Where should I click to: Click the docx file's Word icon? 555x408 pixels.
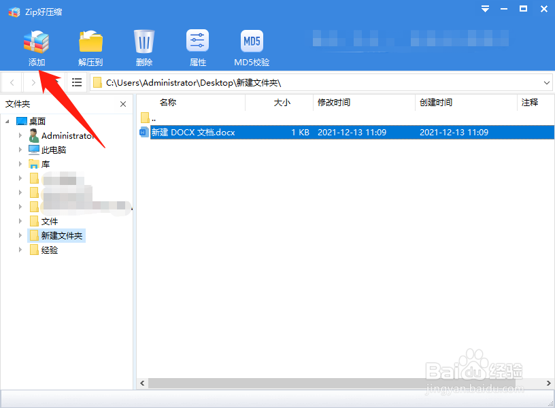pyautogui.click(x=144, y=133)
